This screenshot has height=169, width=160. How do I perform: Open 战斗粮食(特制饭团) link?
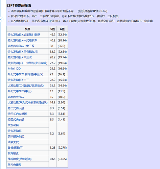pos(20,159)
